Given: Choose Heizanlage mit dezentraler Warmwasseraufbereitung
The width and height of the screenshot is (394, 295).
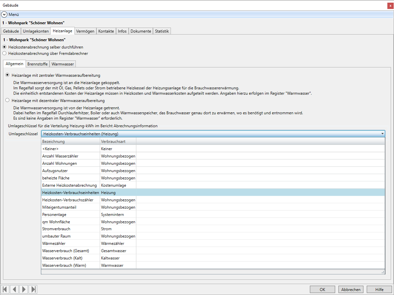Looking at the screenshot, I should click(7, 100).
